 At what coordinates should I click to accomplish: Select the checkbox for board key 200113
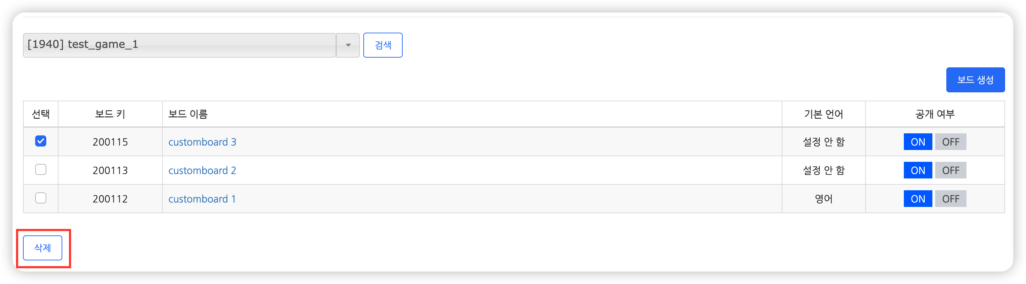41,170
